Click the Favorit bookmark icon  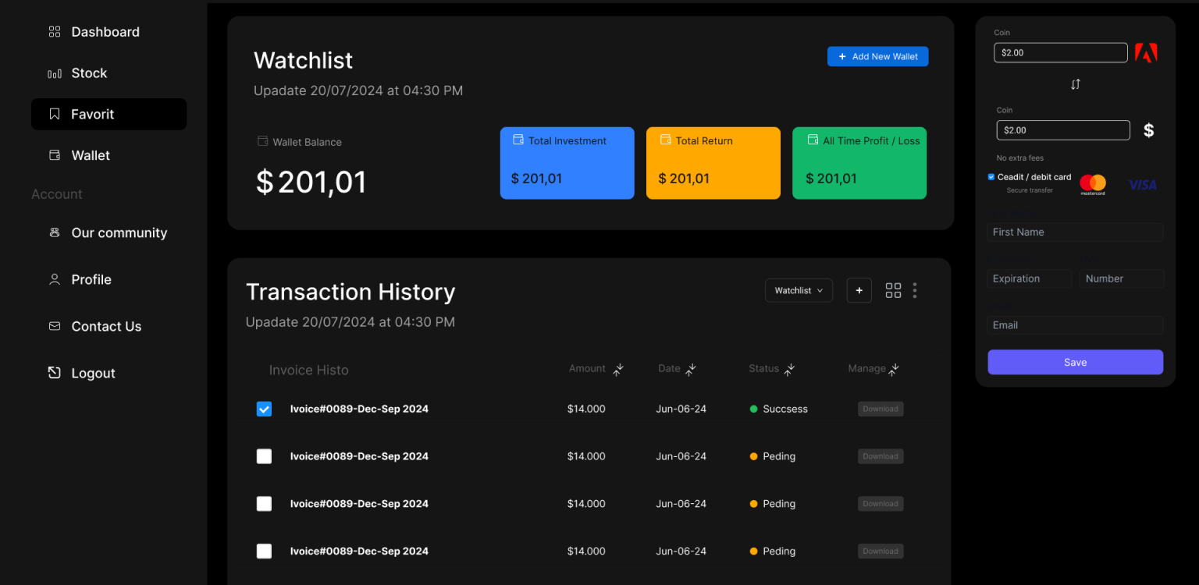tap(55, 114)
